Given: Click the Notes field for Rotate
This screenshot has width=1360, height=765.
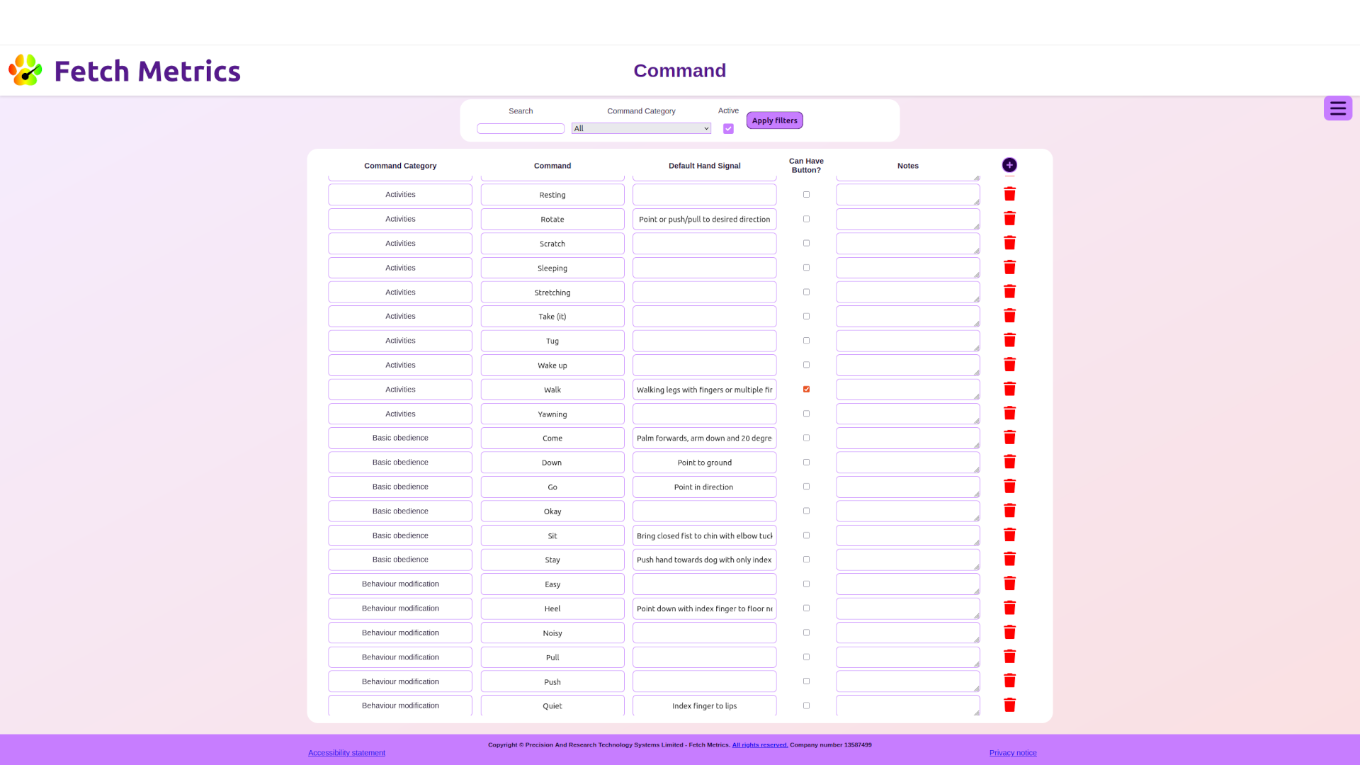Looking at the screenshot, I should 907,219.
